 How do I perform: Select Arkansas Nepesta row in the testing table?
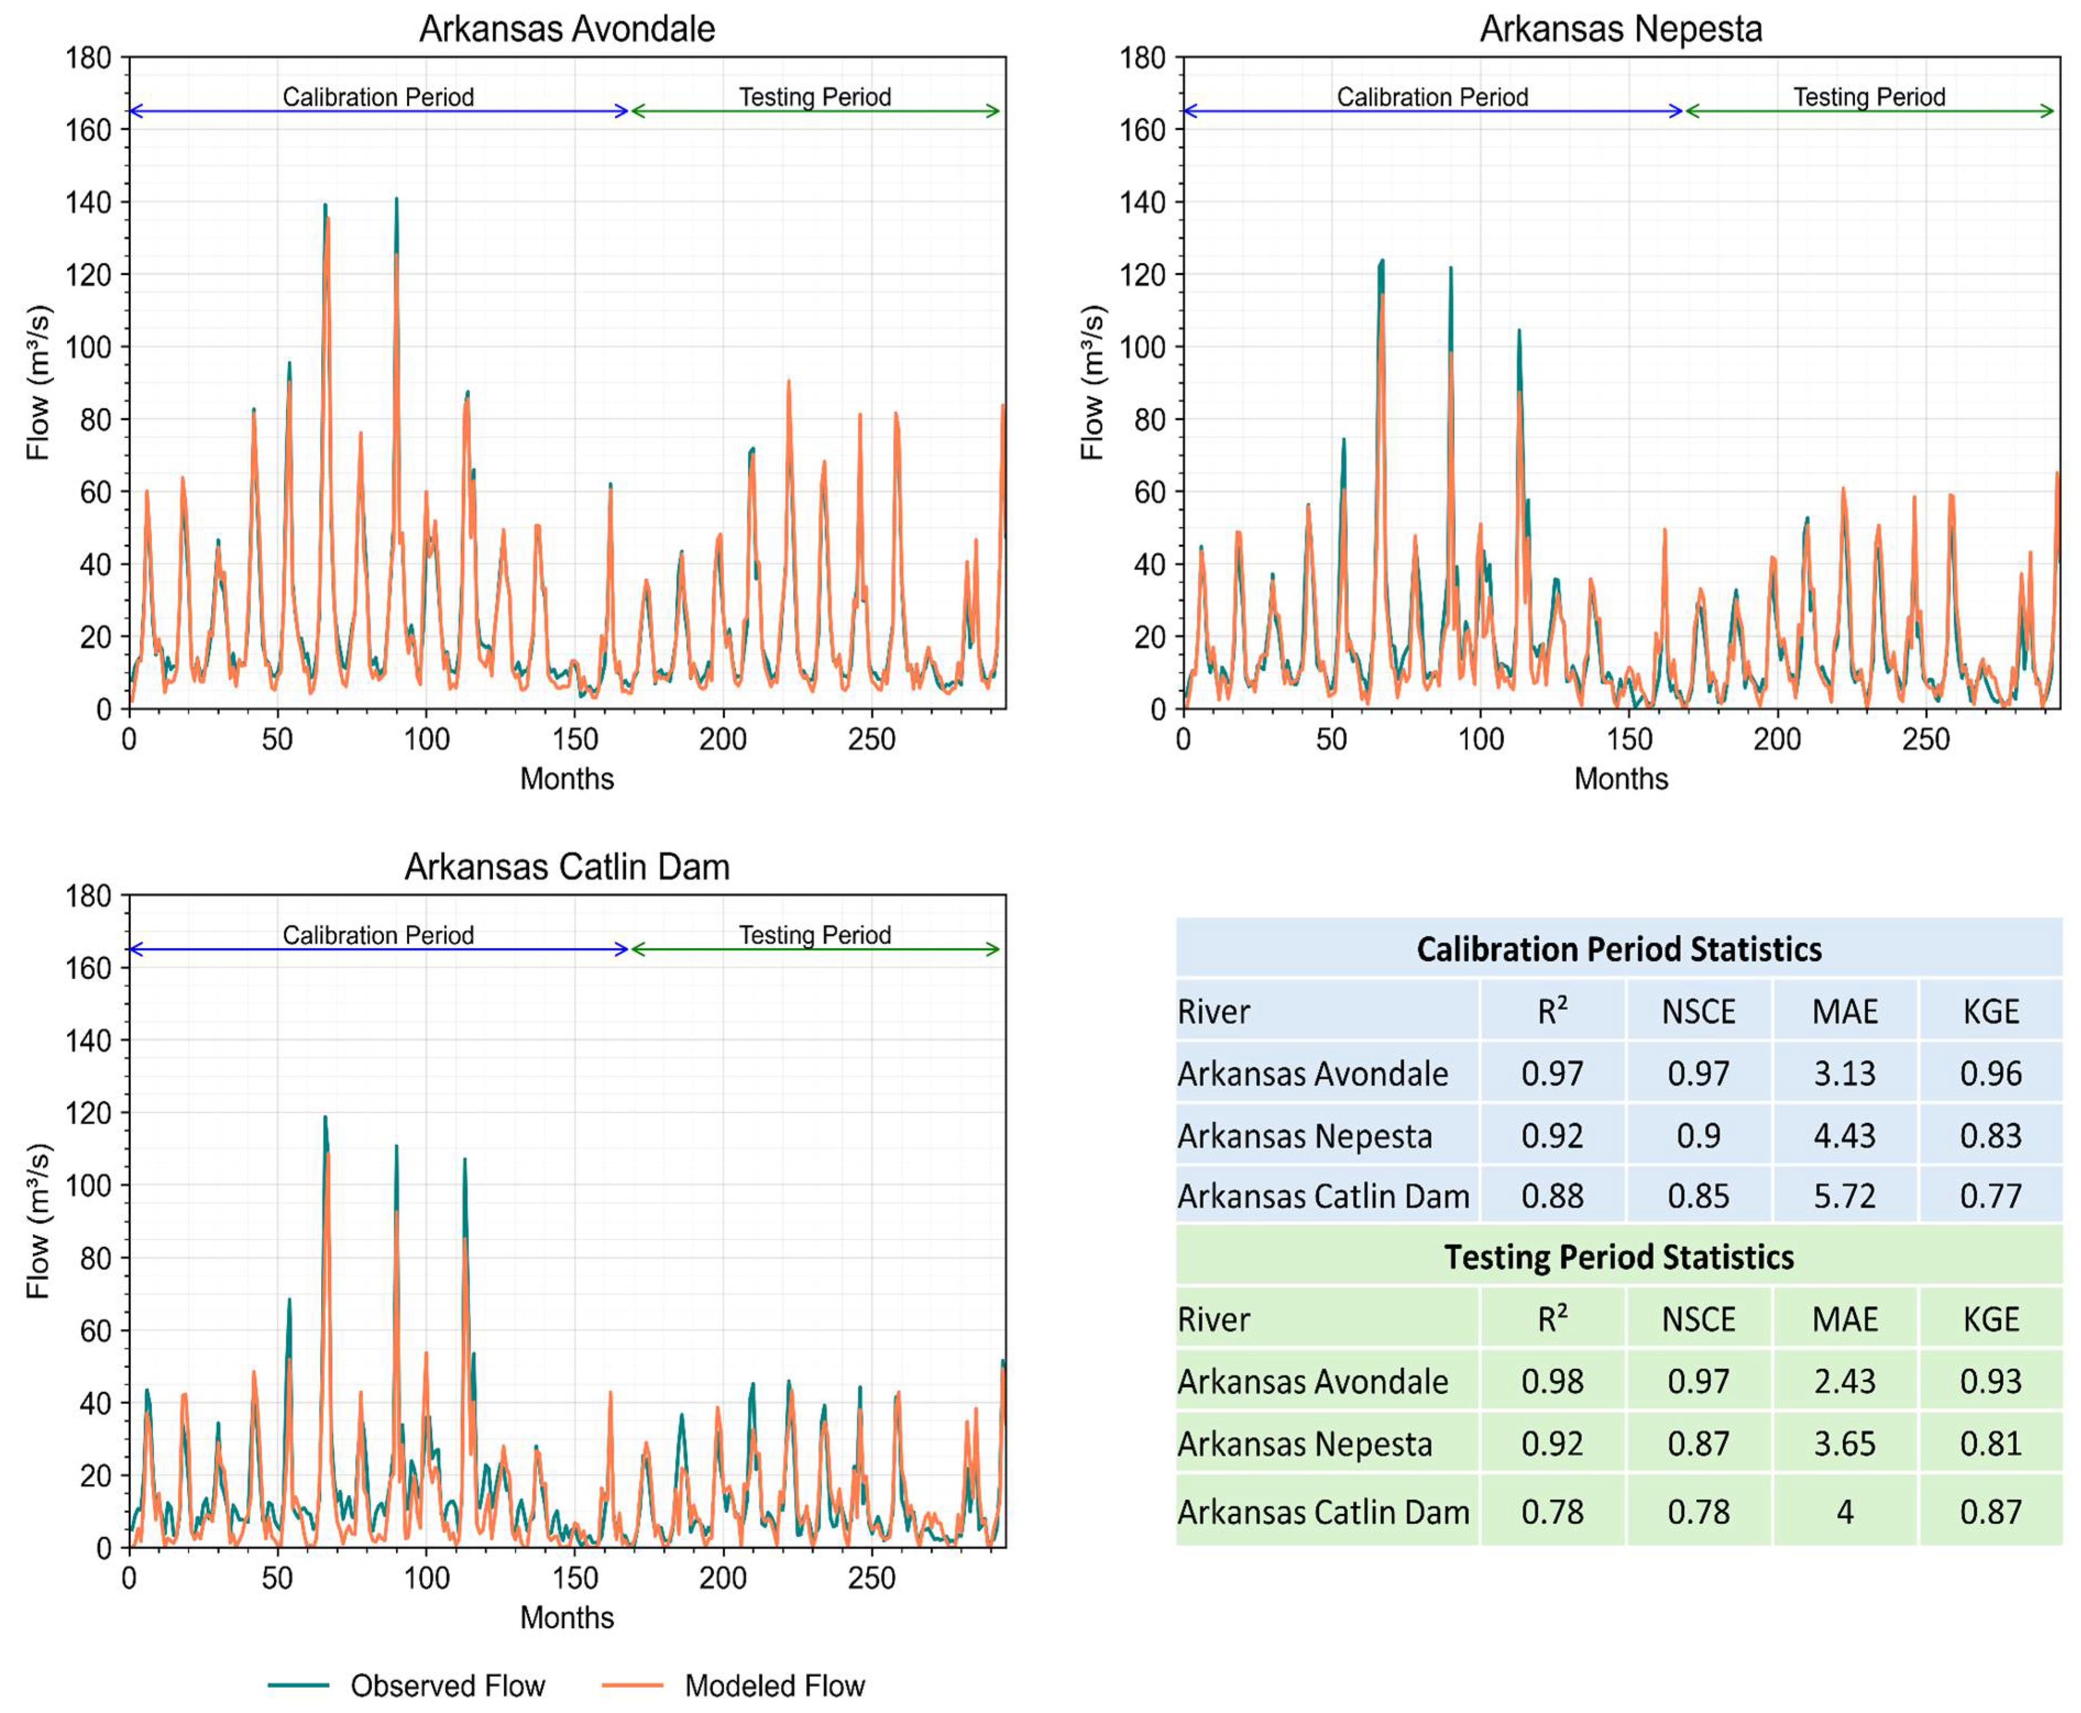coord(1619,1443)
